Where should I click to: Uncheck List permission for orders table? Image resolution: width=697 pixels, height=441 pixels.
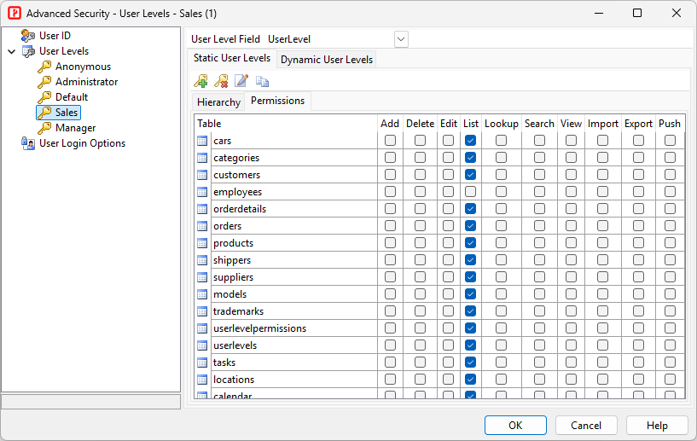tap(471, 226)
